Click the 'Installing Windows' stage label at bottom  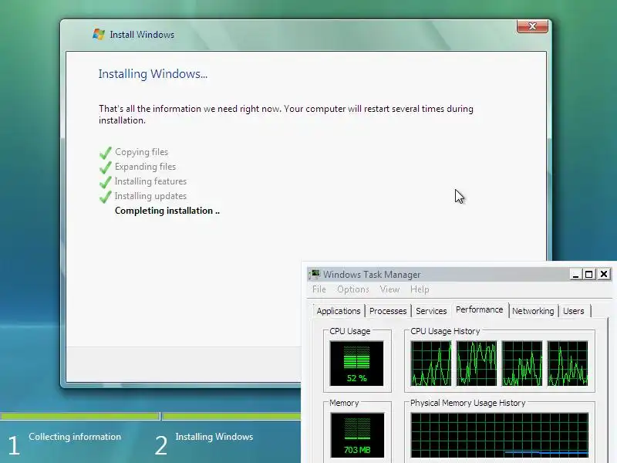click(214, 437)
